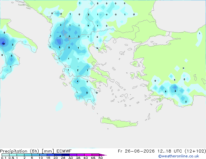Image resolution: width=206 pixels, height=159 pixels.
Task: Click the 2–5 mm legend swatch
Action: [28, 155]
